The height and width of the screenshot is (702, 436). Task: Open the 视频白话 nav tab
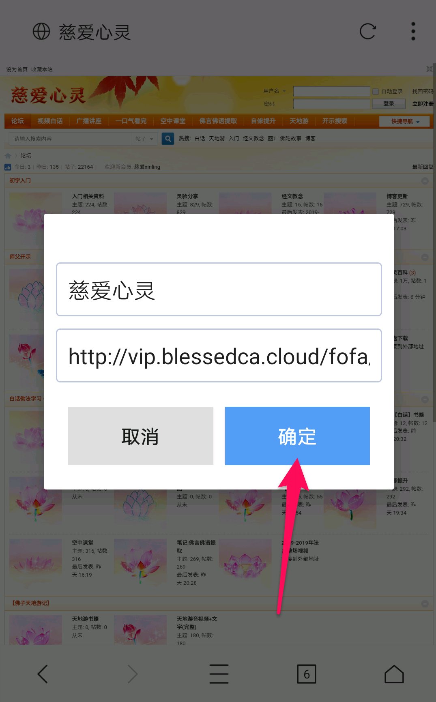[x=50, y=121]
